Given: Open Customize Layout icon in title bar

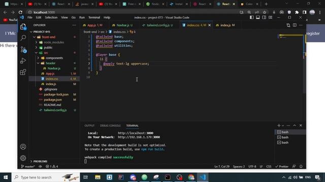Looking at the screenshot, I should pos(270,18).
